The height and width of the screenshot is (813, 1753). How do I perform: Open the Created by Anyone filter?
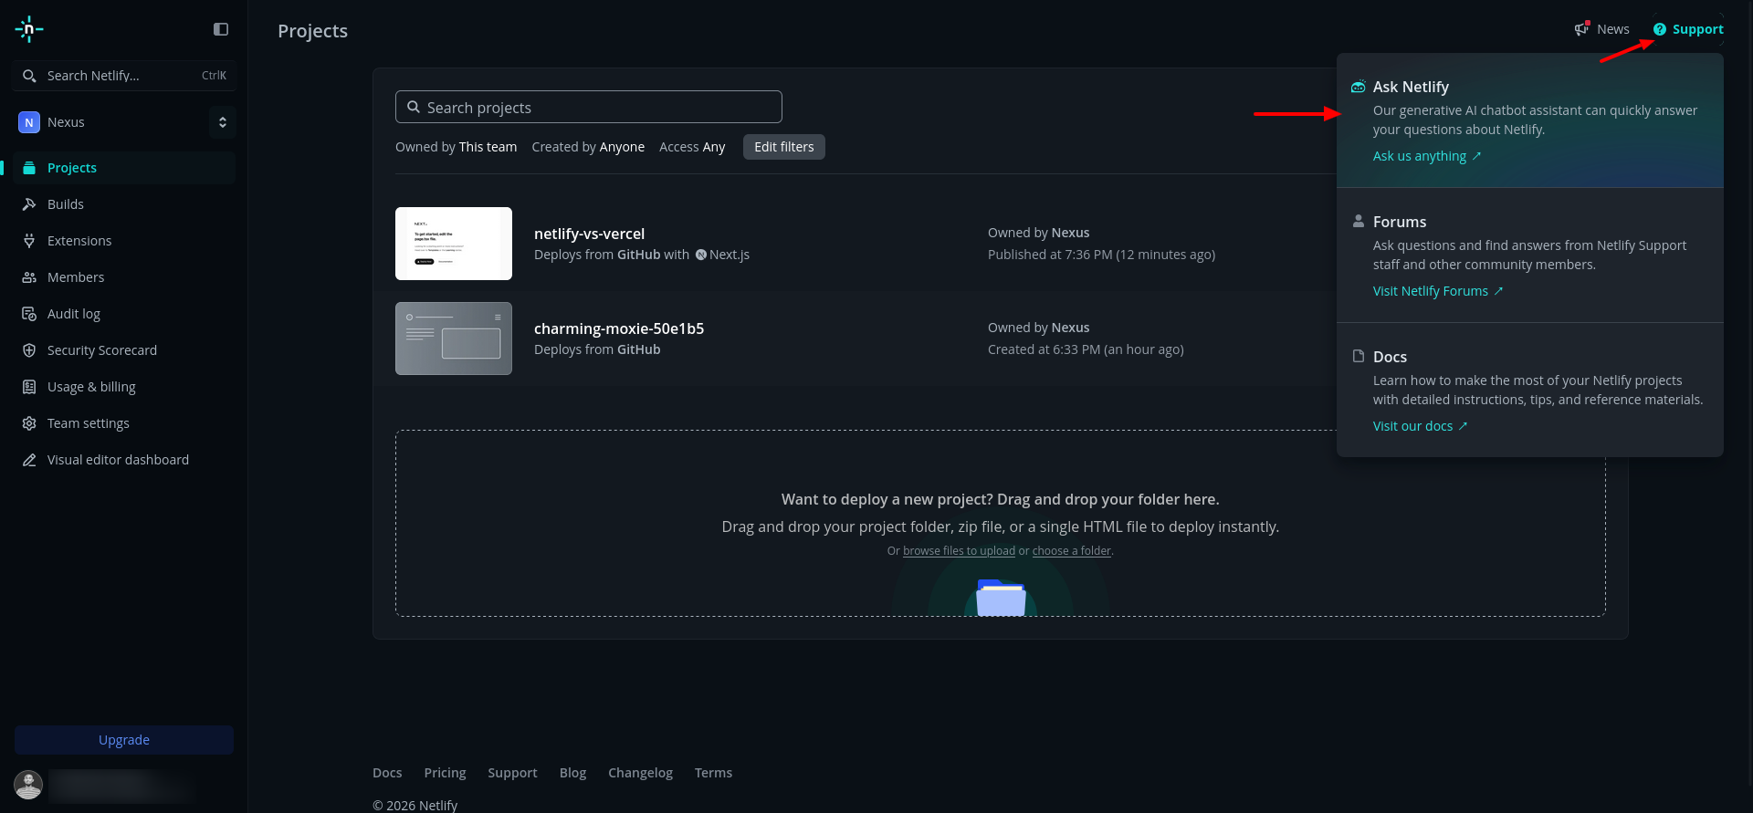click(x=588, y=147)
